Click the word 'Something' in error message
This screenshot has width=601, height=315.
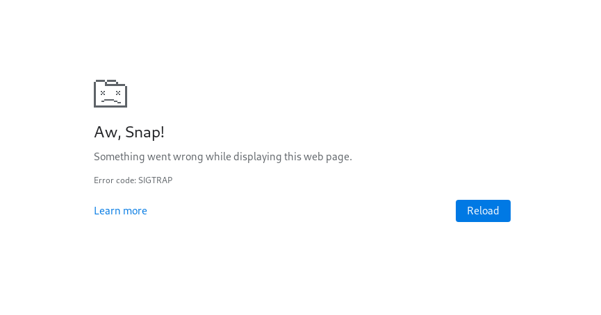click(120, 157)
